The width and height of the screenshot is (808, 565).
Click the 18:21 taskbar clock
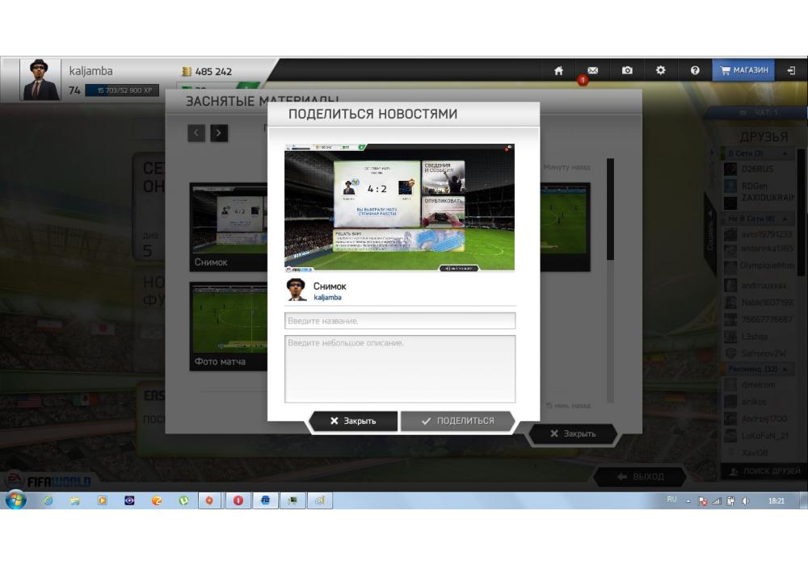coord(776,500)
